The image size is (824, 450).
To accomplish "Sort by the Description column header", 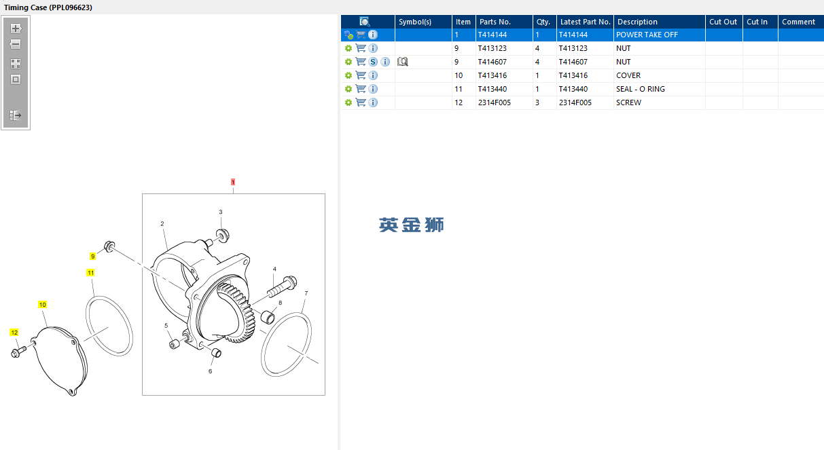I will click(x=660, y=22).
